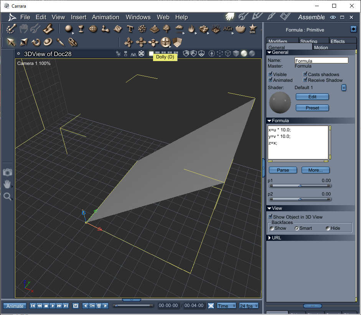Select the Show backfaces radio button
Screen dimensions: 361x315
point(272,228)
